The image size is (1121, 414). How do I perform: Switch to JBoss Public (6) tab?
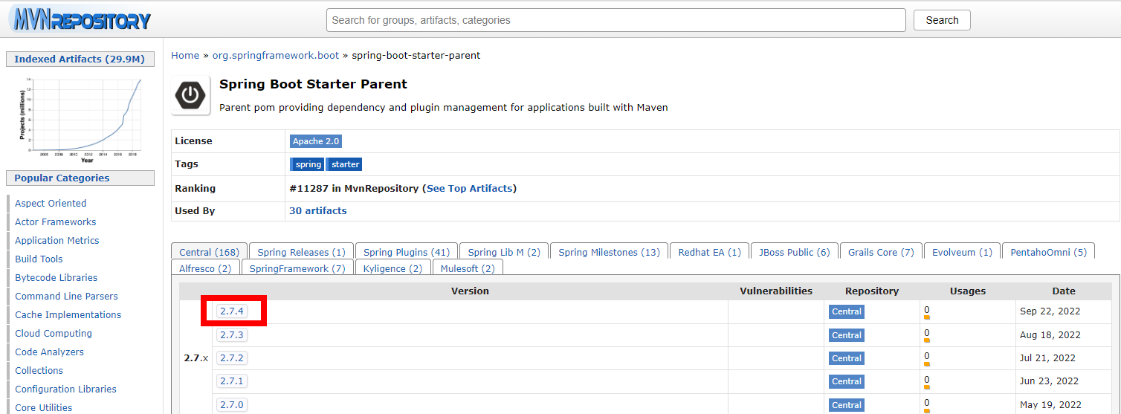coord(794,252)
